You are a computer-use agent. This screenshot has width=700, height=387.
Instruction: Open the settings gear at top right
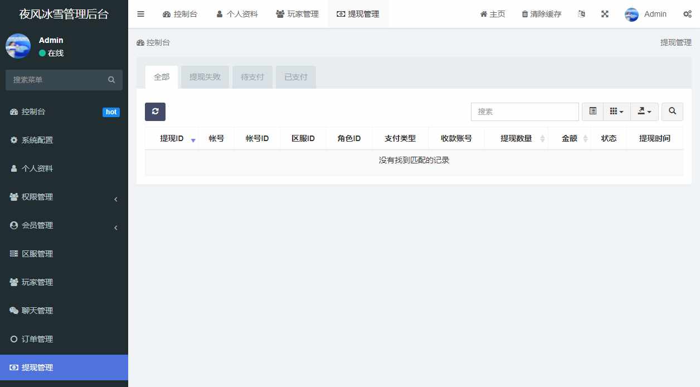click(687, 14)
